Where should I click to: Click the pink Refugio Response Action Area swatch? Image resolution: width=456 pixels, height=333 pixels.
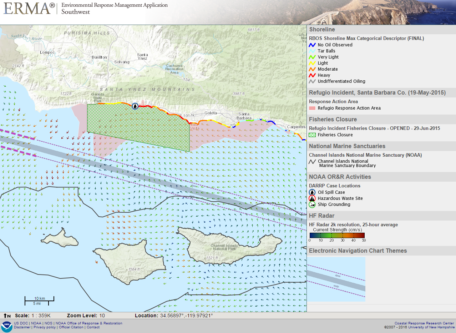click(312, 108)
